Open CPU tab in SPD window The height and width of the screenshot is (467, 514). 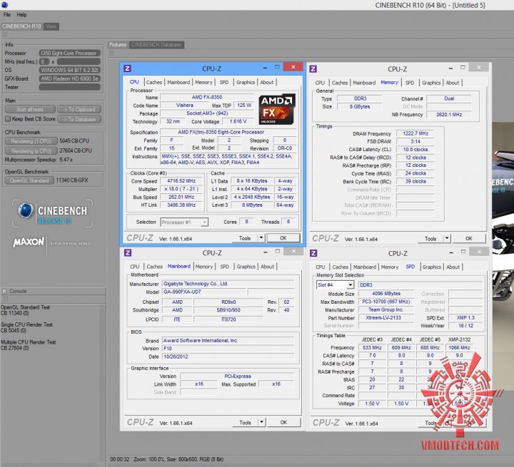point(321,267)
